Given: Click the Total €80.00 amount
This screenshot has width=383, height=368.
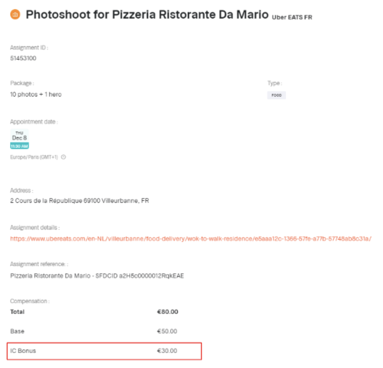Looking at the screenshot, I should tap(168, 312).
